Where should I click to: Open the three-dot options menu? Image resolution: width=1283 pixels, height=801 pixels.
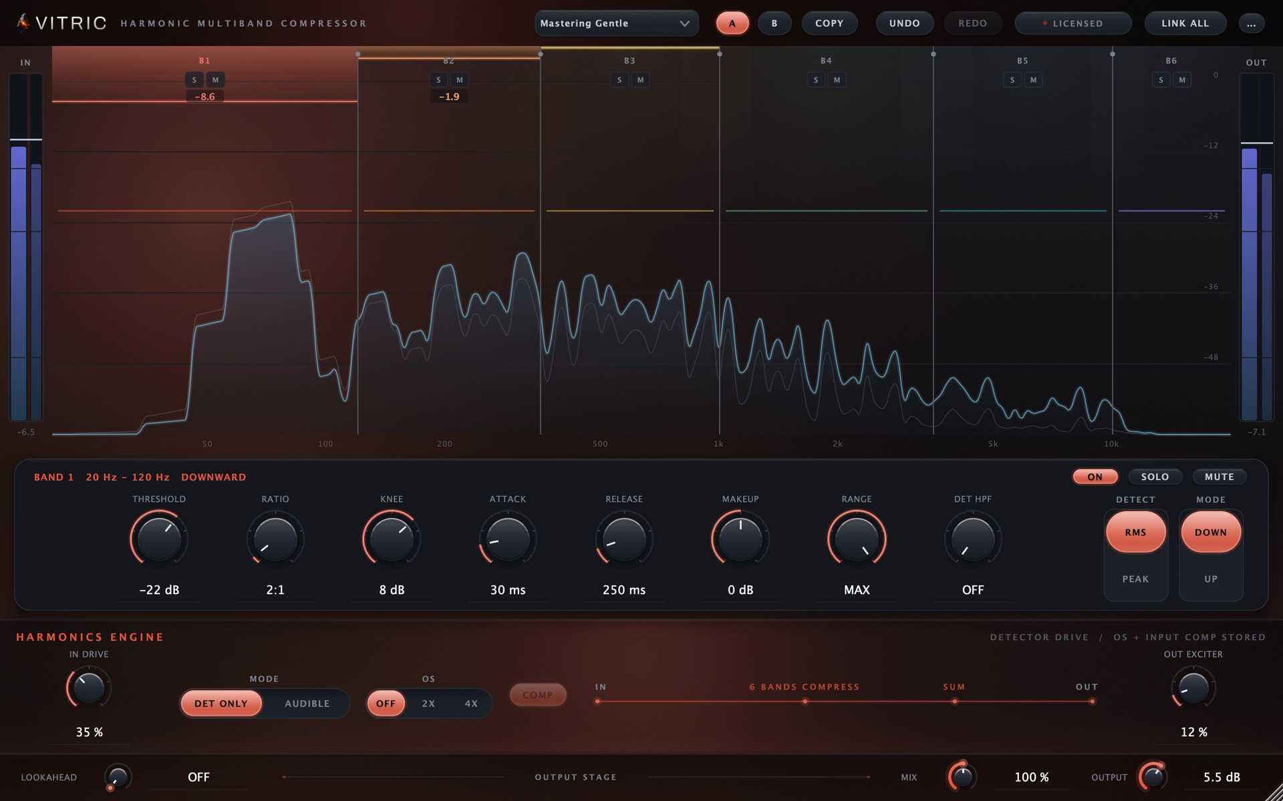click(1251, 23)
